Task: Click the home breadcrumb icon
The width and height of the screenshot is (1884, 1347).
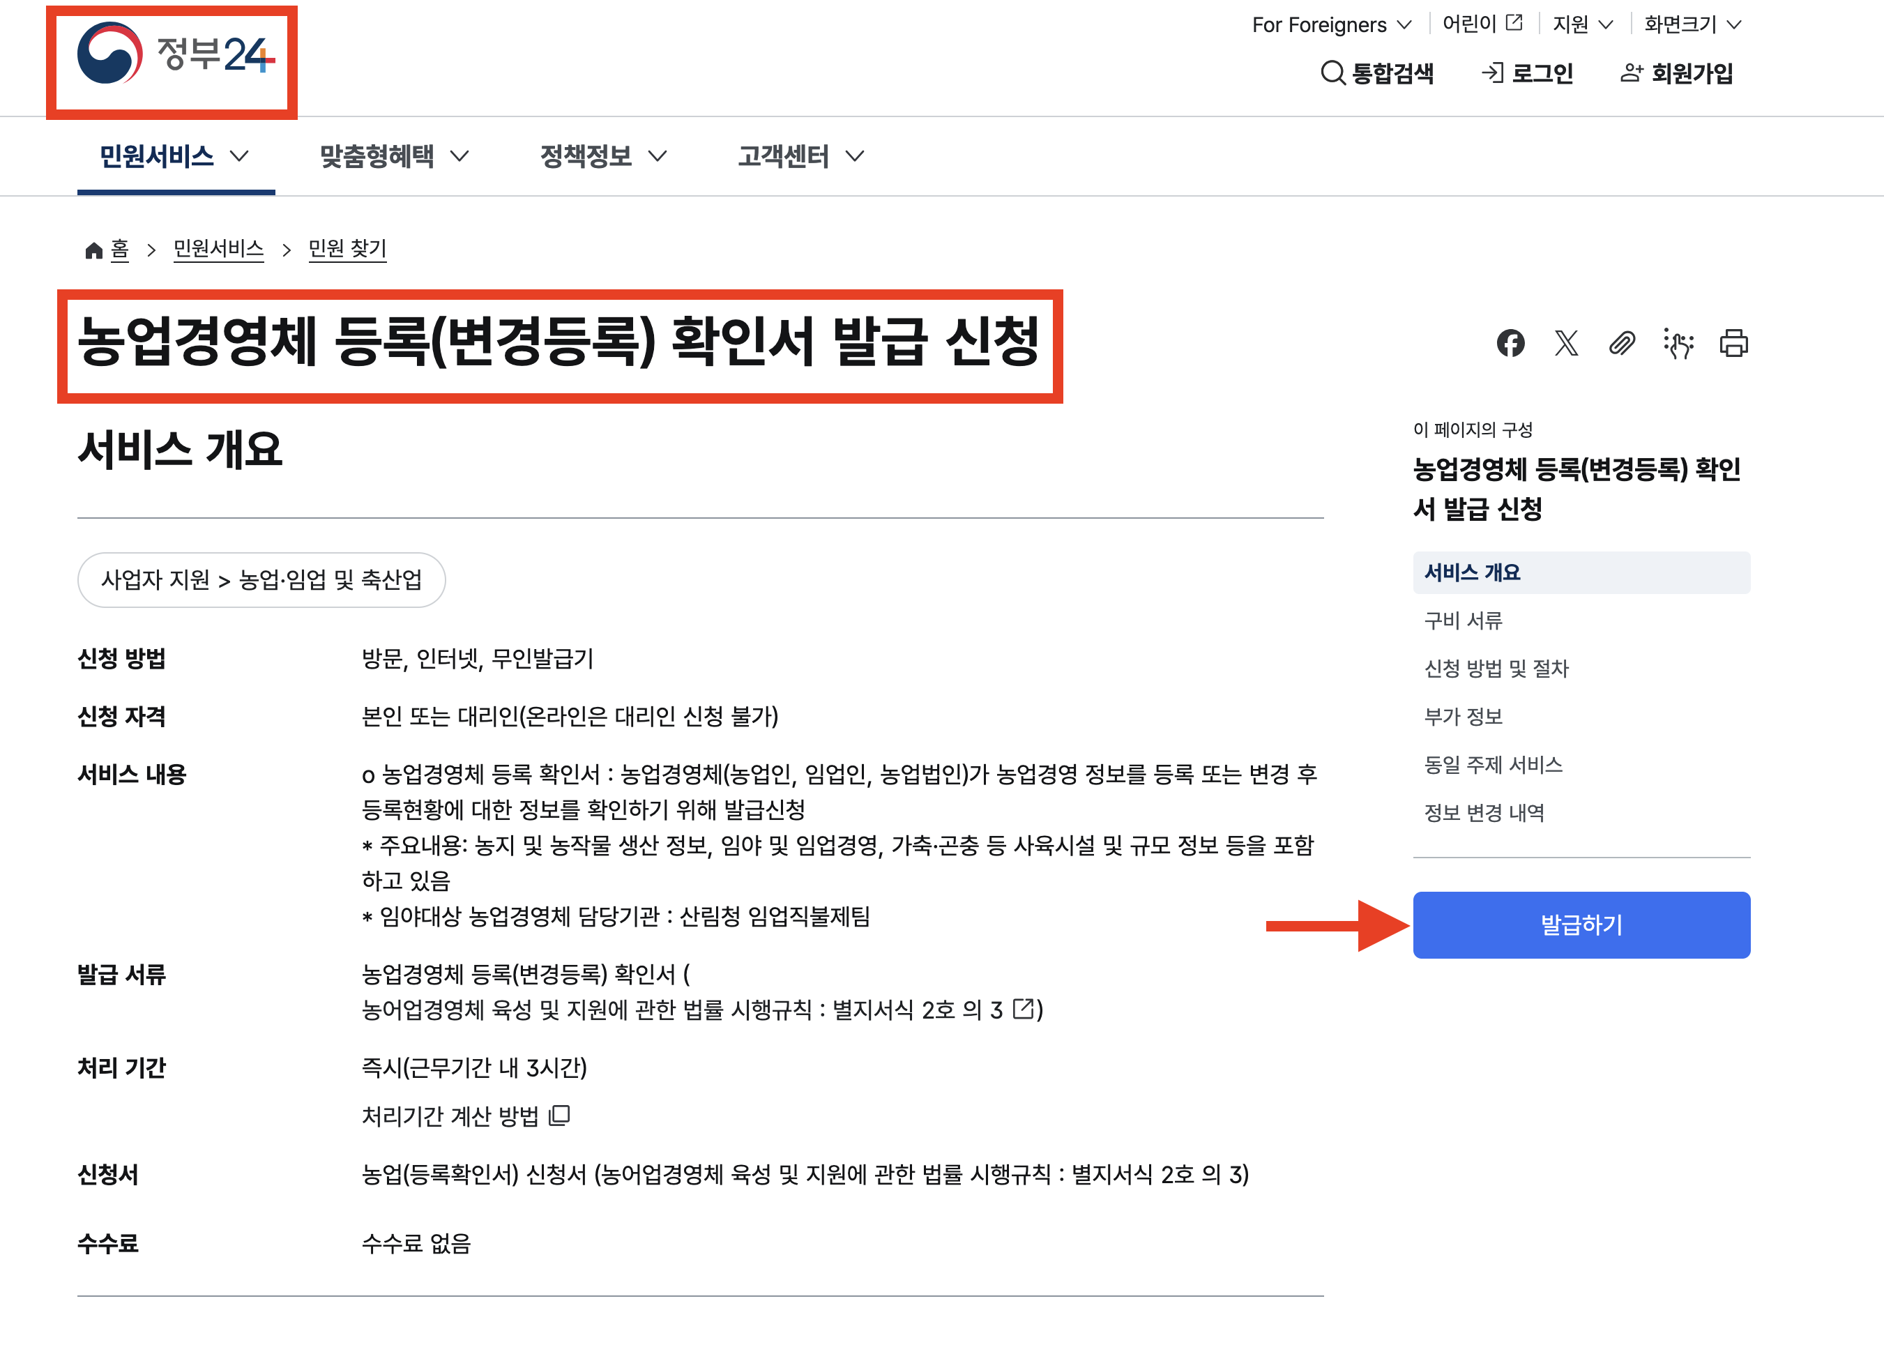Action: 93,250
